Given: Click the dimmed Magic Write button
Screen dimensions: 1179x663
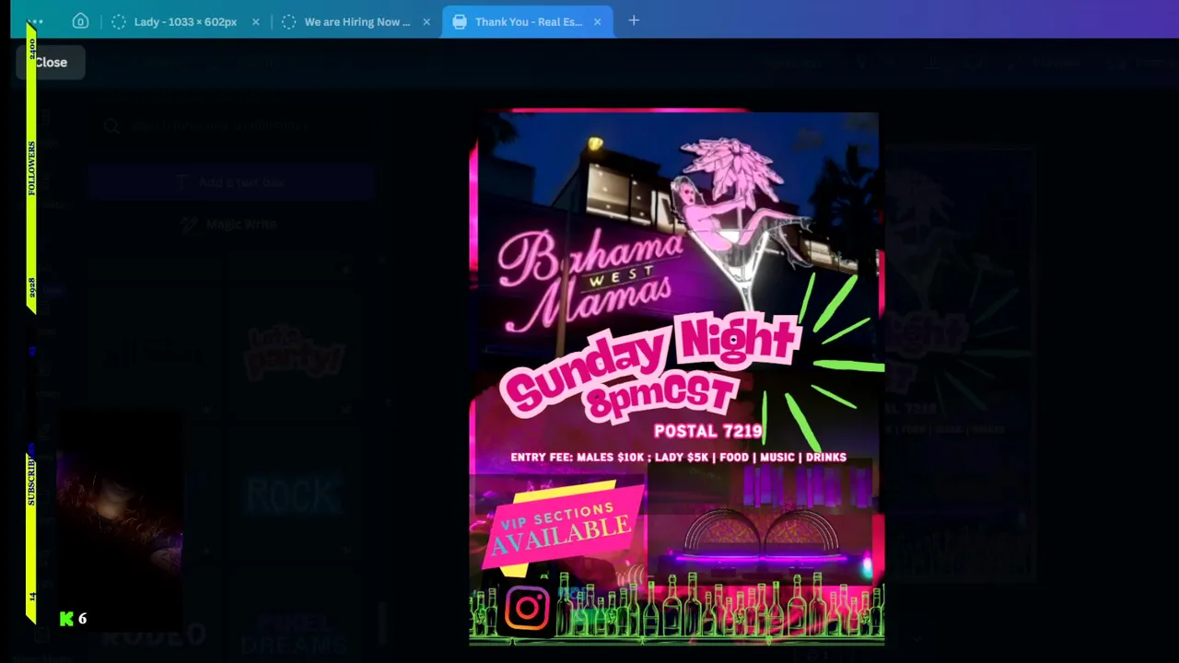Looking at the screenshot, I should (228, 224).
